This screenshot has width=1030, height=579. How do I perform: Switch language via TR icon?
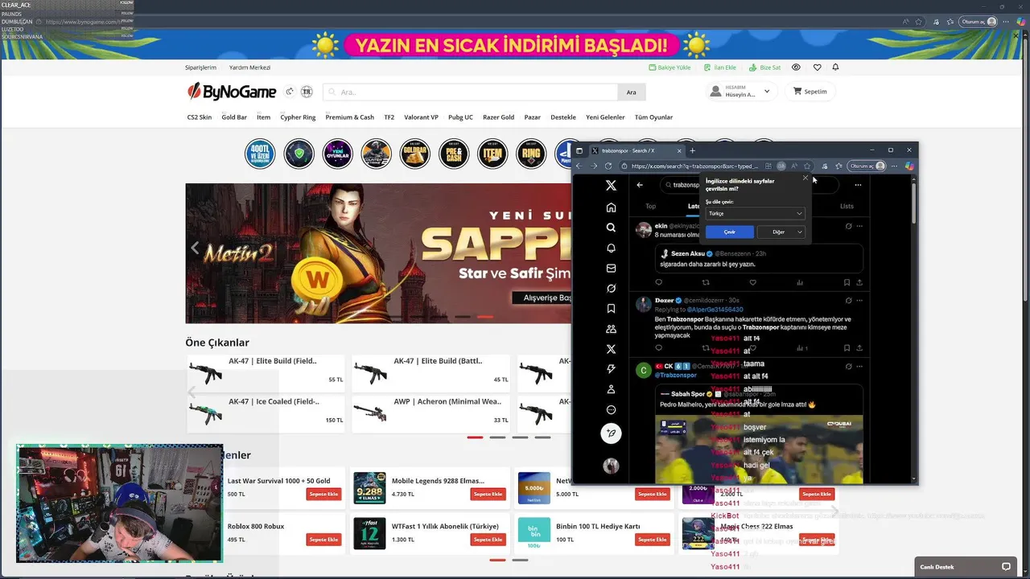click(307, 92)
